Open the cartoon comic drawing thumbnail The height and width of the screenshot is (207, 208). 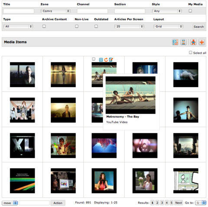point(186,181)
